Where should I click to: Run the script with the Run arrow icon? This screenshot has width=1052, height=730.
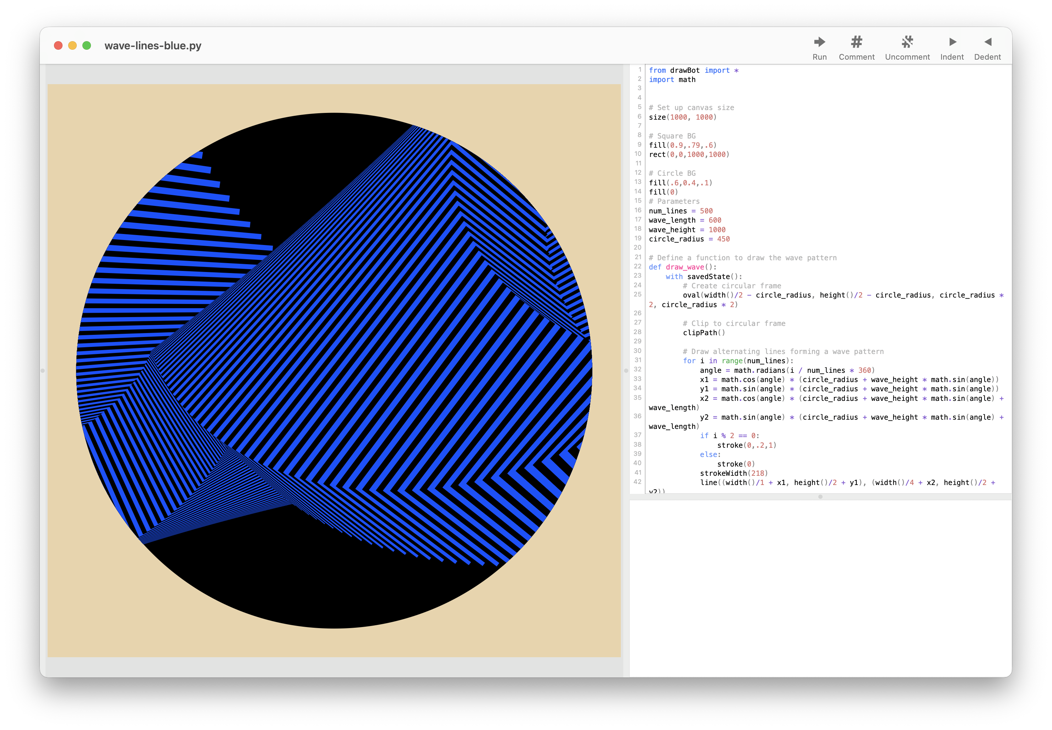[x=820, y=42]
